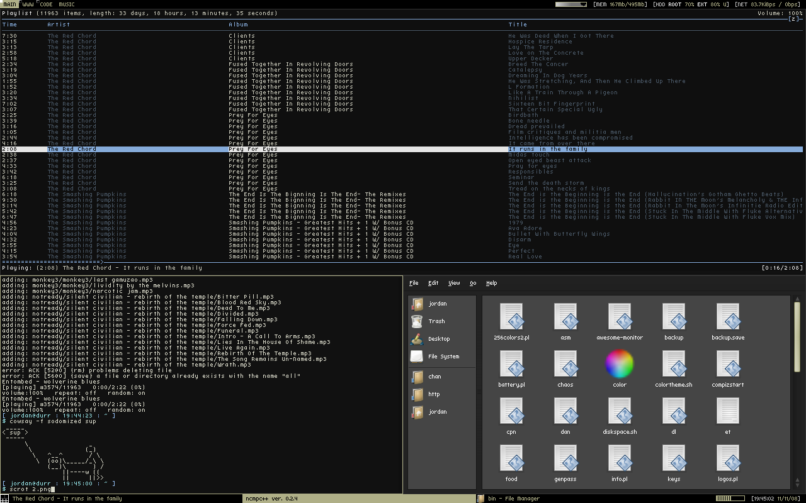This screenshot has height=503, width=806.
Task: Switch to the CODE workspace tag
Action: [46, 4]
